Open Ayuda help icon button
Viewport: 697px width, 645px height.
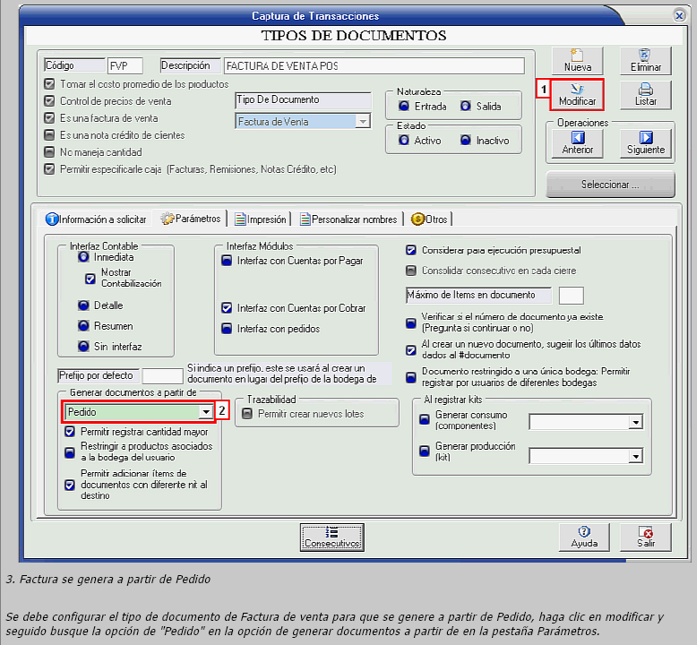(x=583, y=537)
